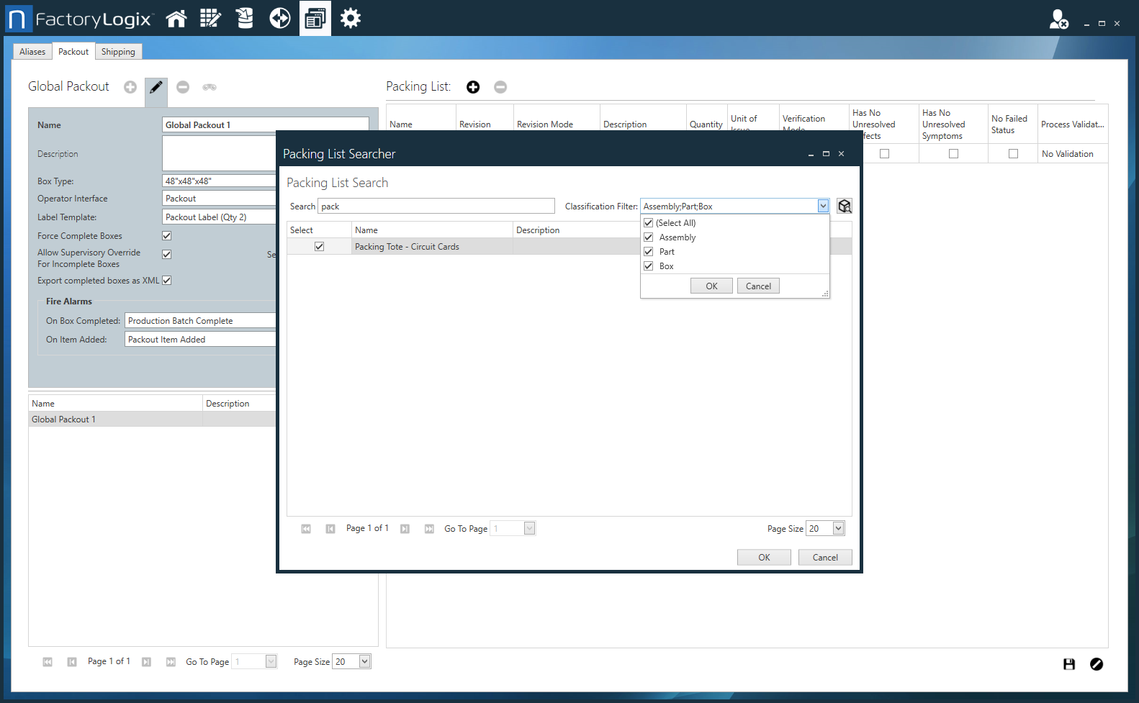
Task: Click OK in the classification filter popup
Action: pos(711,286)
